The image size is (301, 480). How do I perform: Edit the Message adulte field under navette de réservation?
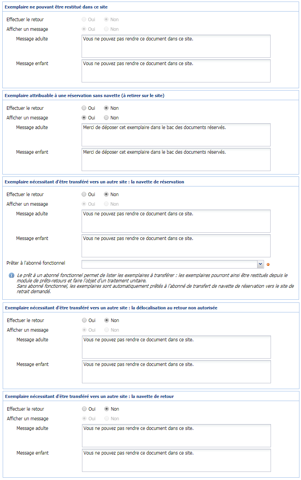(175, 221)
